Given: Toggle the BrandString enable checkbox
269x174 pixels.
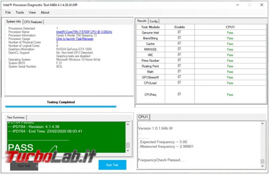Looking at the screenshot, I should [180, 38].
